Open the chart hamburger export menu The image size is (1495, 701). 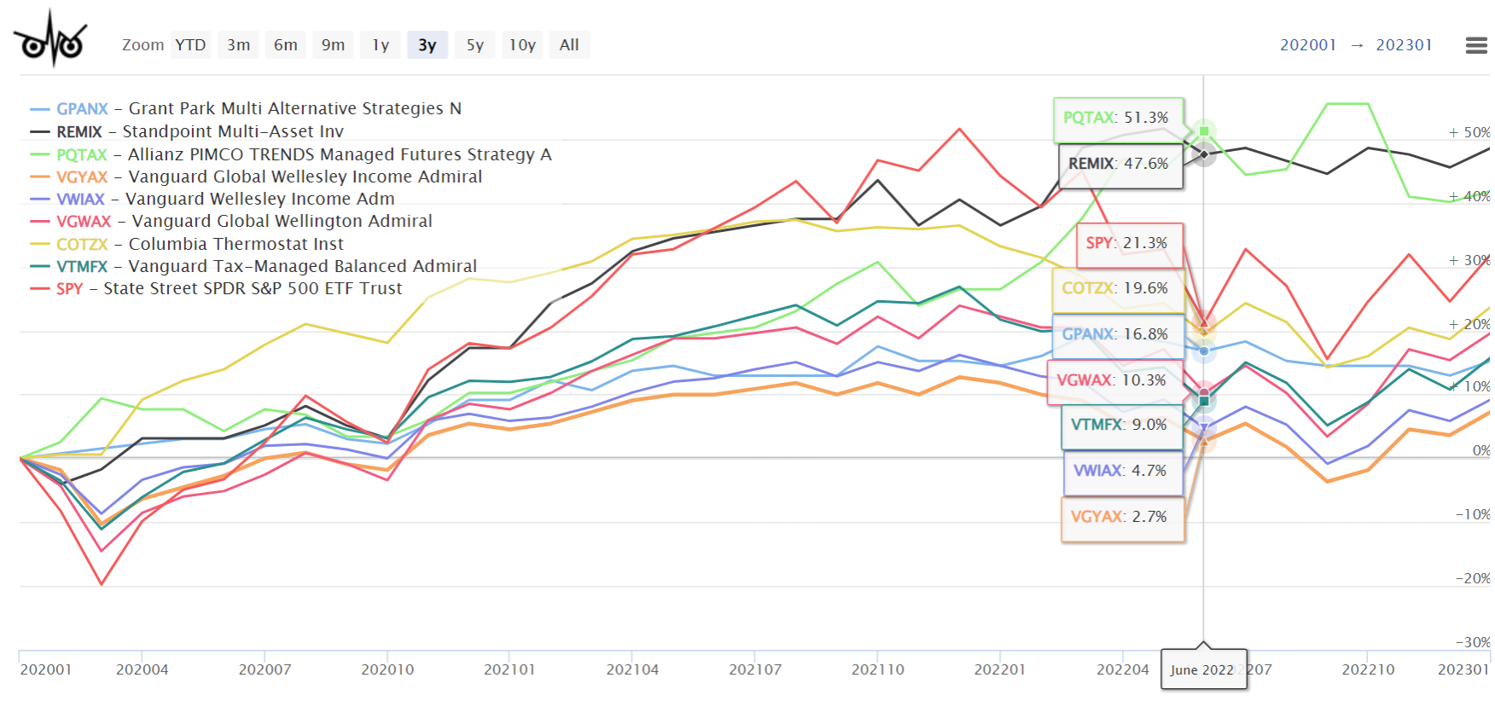(x=1476, y=45)
